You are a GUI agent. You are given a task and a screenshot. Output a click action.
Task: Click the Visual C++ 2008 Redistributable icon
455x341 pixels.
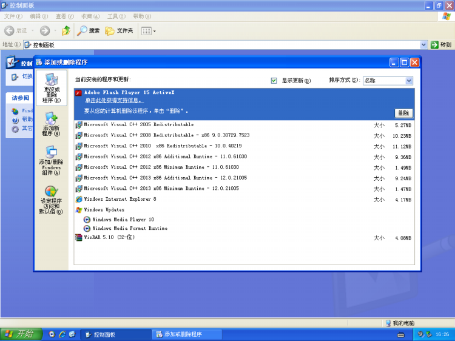click(79, 135)
